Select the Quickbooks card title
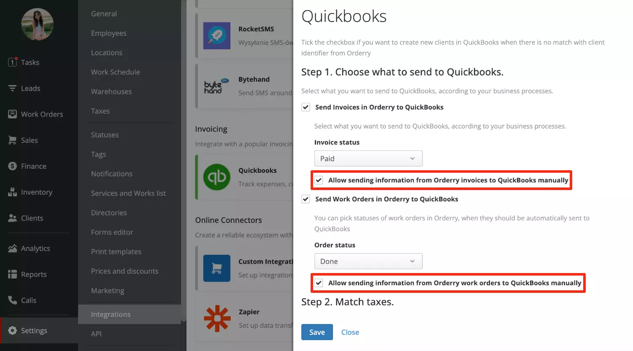 [x=257, y=170]
